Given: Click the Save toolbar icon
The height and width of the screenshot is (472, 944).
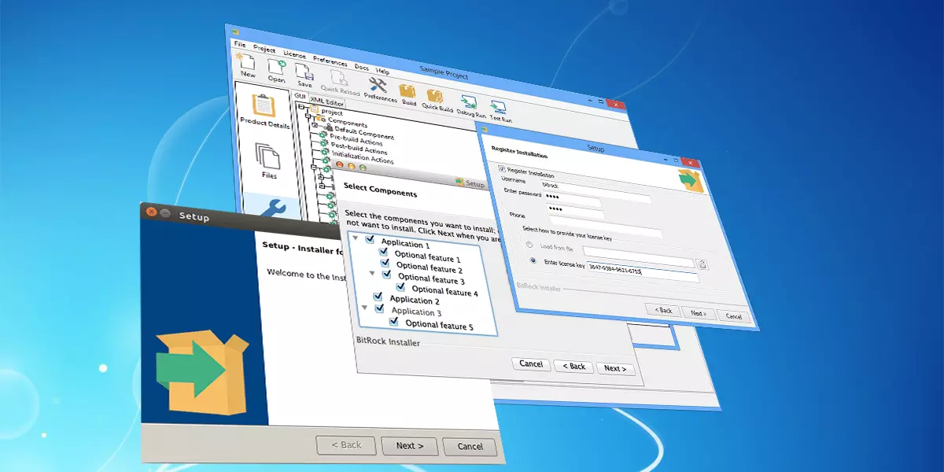Looking at the screenshot, I should tap(304, 70).
